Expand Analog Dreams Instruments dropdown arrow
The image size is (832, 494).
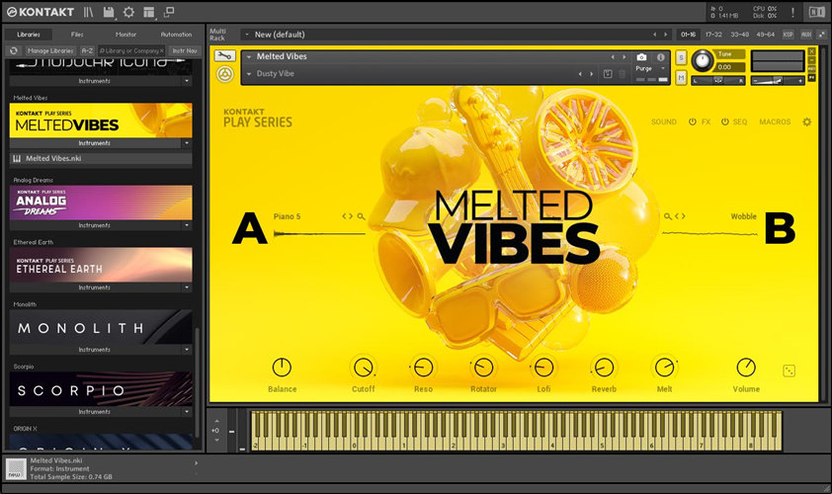(x=186, y=225)
